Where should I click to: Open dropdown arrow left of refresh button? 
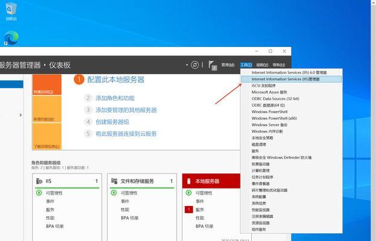(187, 65)
